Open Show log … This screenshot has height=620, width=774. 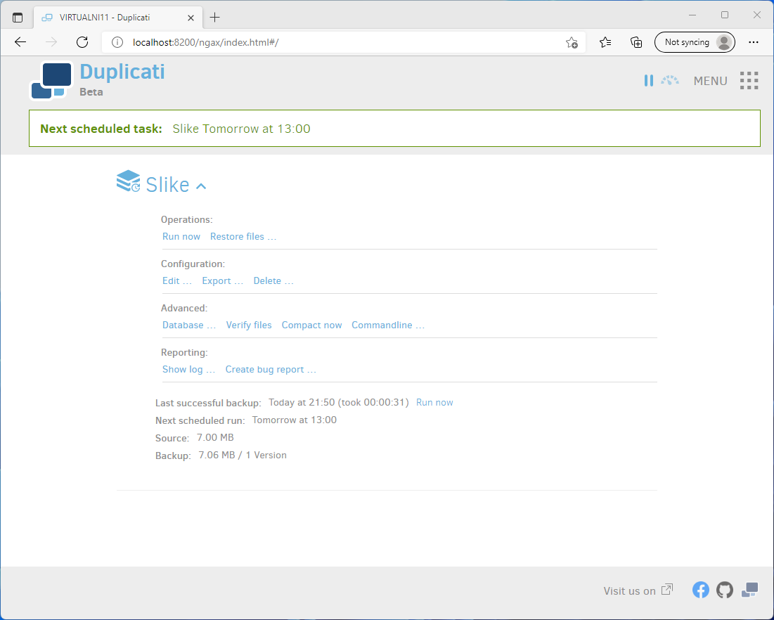point(188,370)
